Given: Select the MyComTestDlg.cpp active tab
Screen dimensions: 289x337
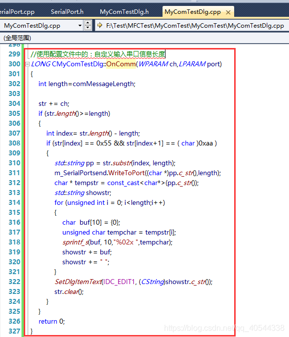Looking at the screenshot, I should point(193,12).
